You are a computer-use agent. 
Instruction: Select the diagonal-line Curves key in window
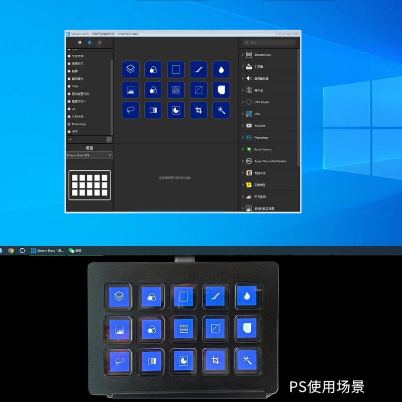pyautogui.click(x=198, y=90)
